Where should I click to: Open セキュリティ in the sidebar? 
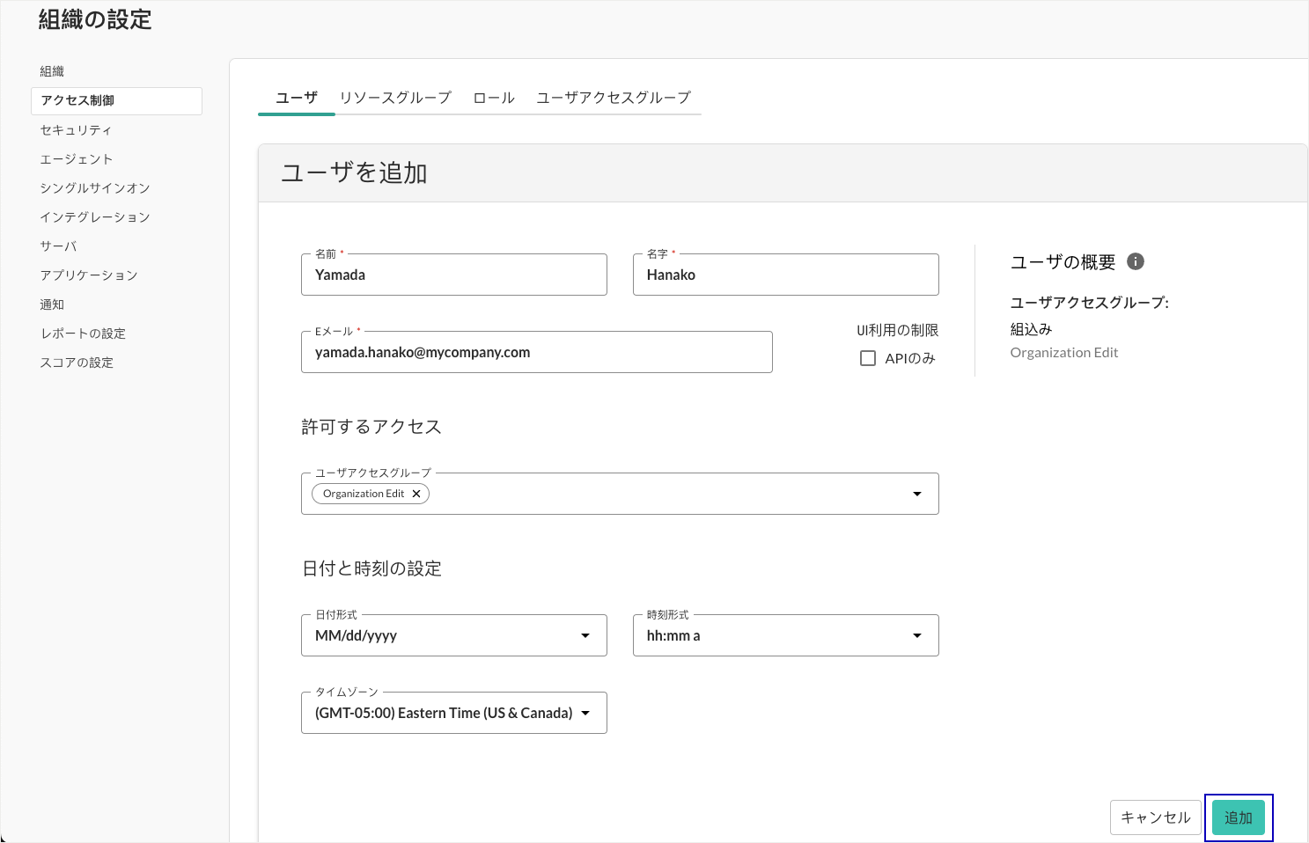[x=76, y=129]
